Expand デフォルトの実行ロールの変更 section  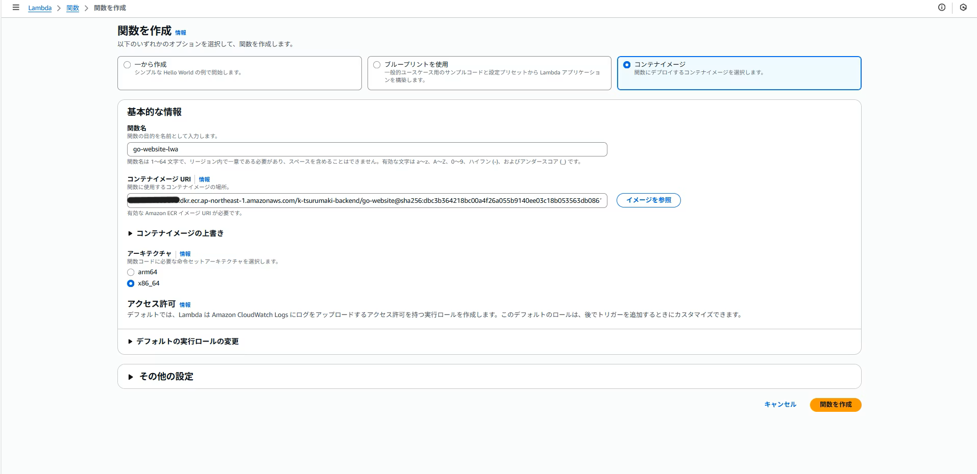[x=183, y=341]
